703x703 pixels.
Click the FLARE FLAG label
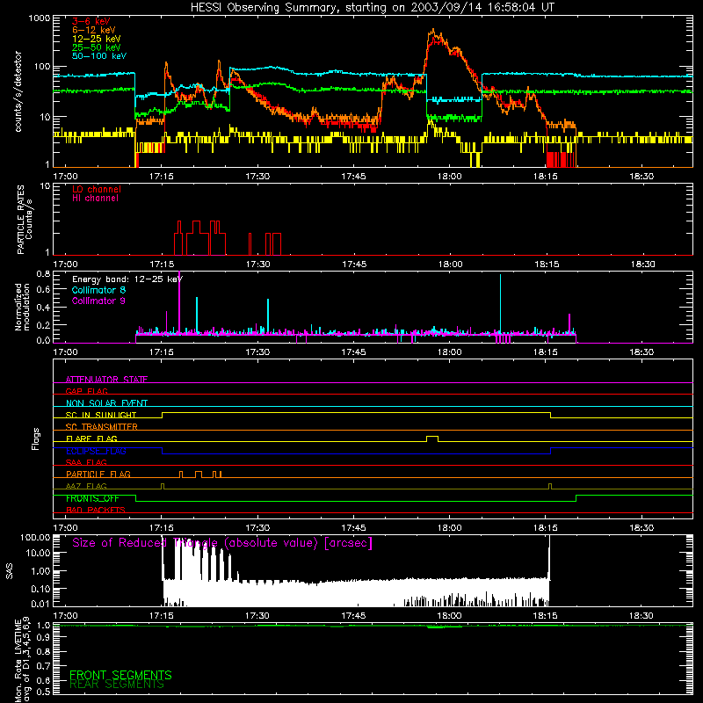tap(91, 438)
